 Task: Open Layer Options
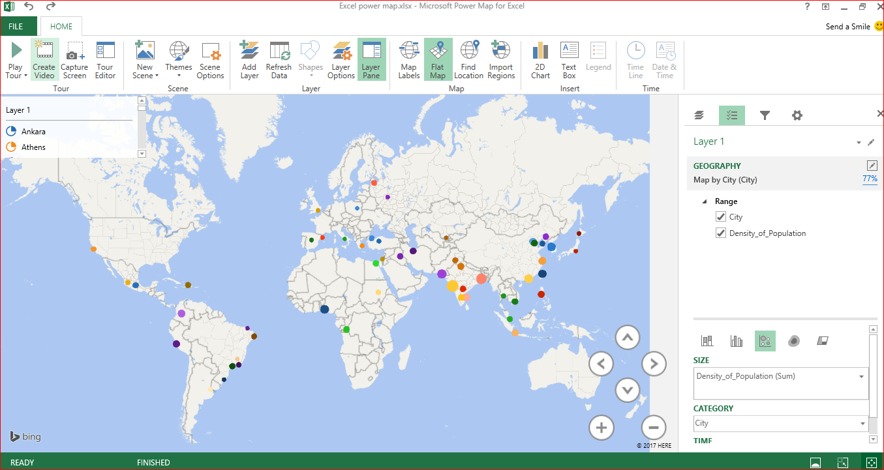click(x=341, y=60)
